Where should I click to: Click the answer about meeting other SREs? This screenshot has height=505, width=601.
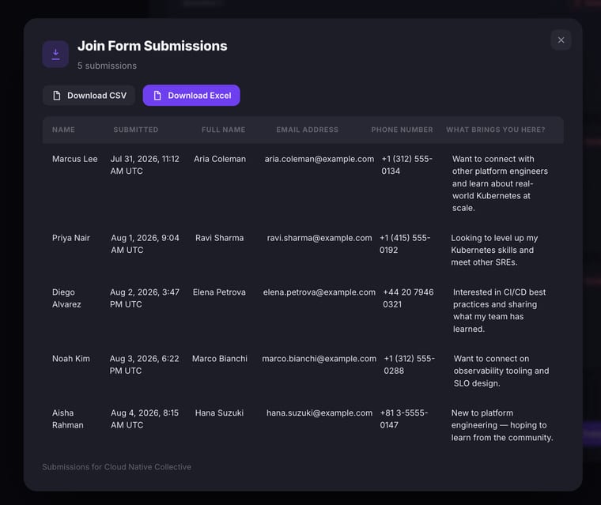pos(494,251)
